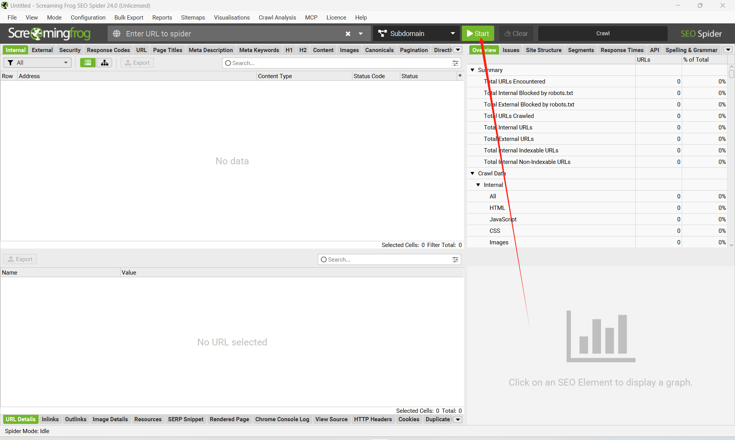Viewport: 735px width, 440px height.
Task: Switch to tree view icon
Action: point(105,63)
